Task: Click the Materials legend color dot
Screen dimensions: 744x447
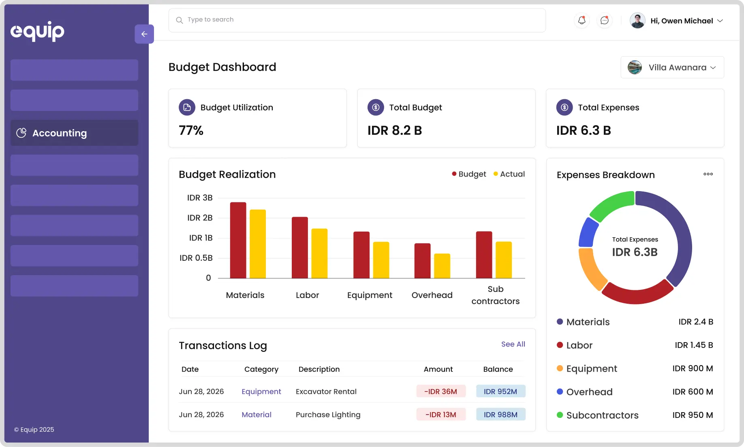Action: coord(560,322)
